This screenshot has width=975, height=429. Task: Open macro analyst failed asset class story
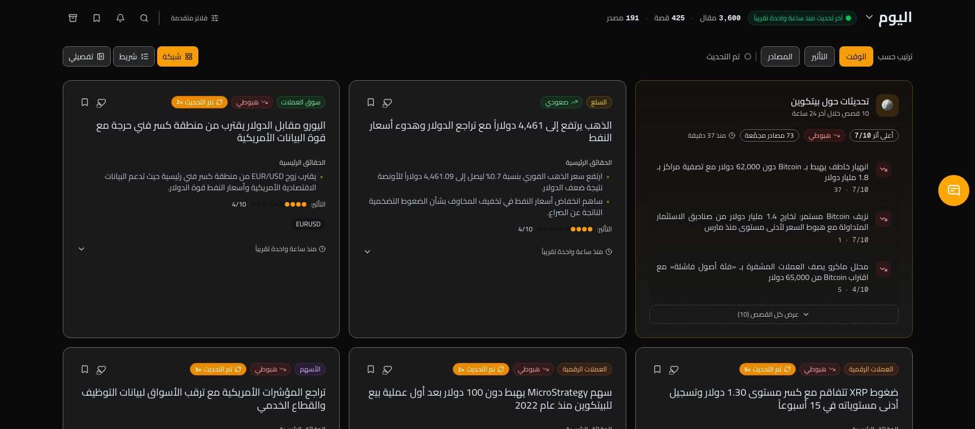762,272
